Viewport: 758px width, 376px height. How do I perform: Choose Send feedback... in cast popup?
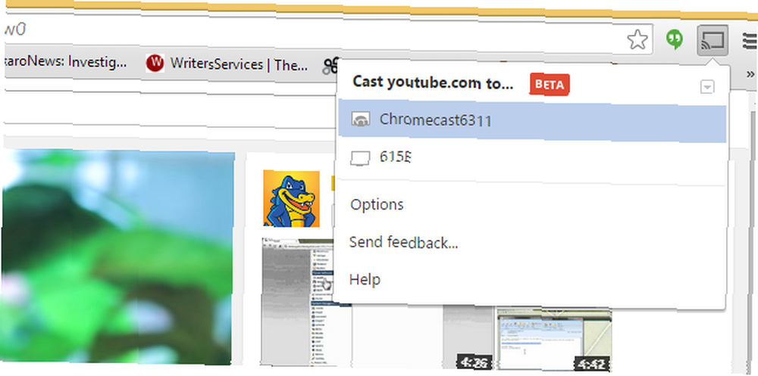click(x=403, y=242)
